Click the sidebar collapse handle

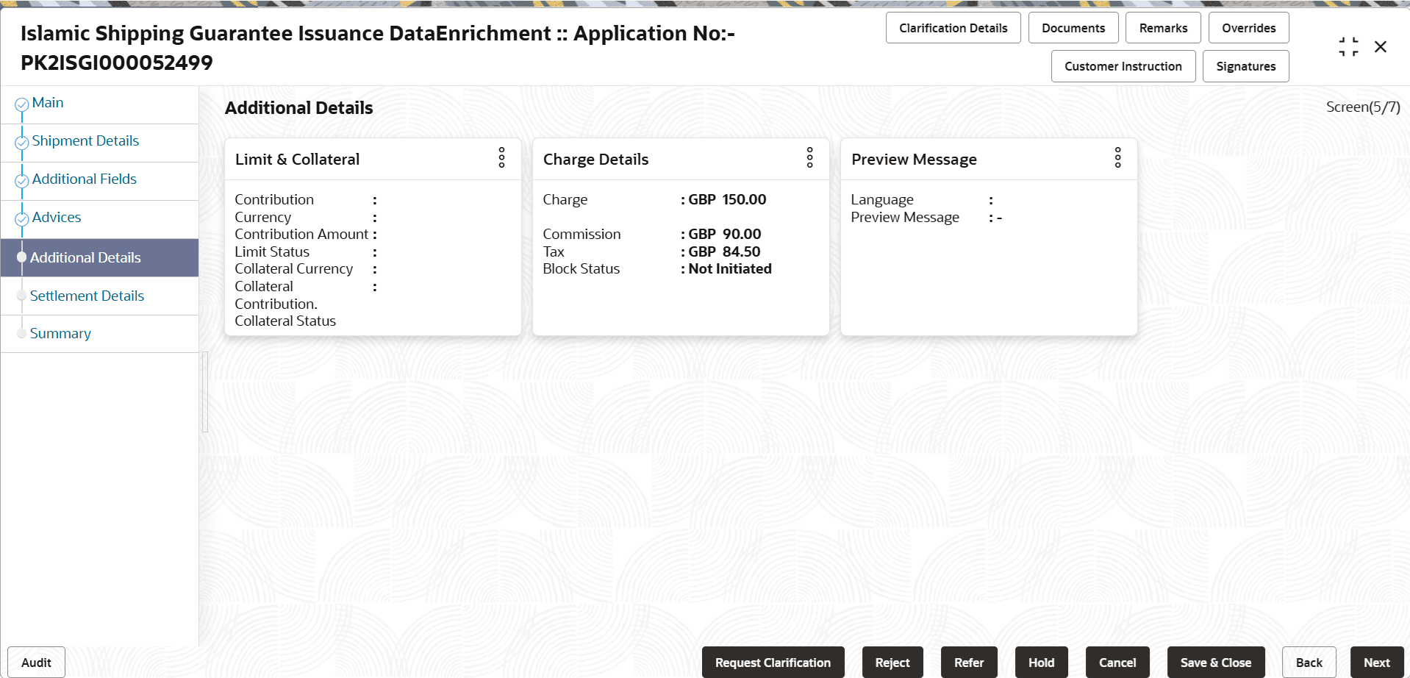point(205,392)
